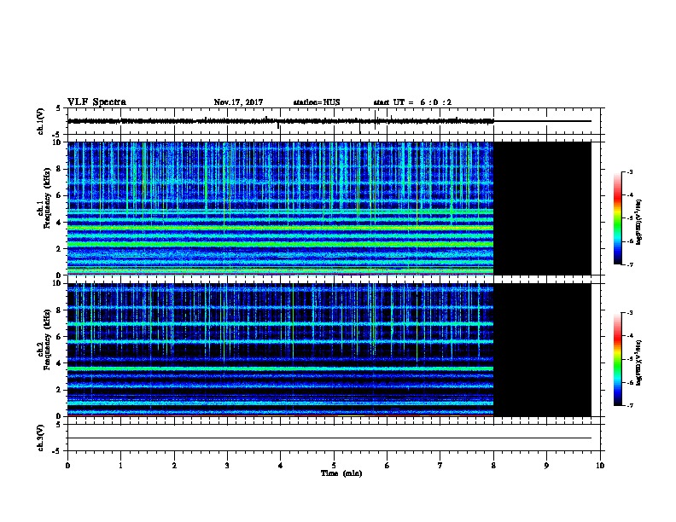Click the time axis tick label '10'

600,465
